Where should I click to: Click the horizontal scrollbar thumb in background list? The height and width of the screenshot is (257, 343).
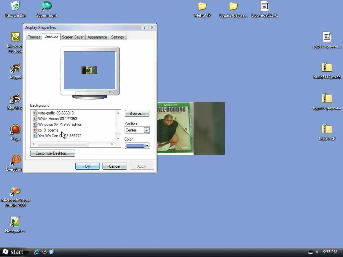63,144
